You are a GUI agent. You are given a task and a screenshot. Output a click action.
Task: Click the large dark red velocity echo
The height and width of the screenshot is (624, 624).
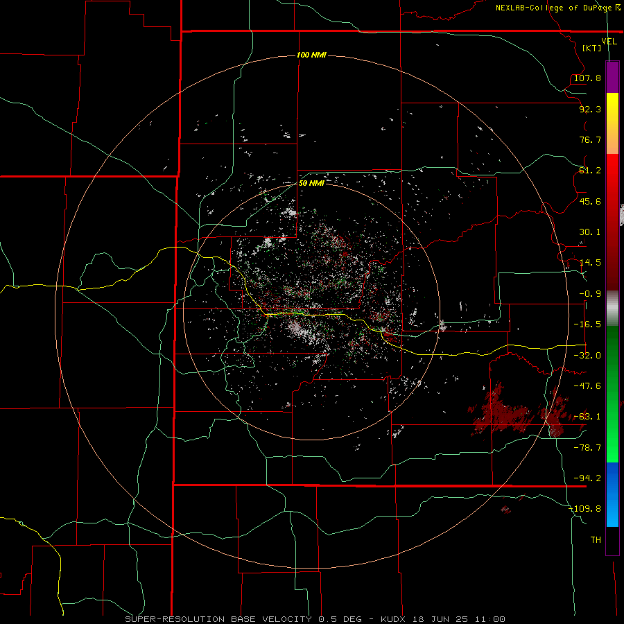click(501, 412)
